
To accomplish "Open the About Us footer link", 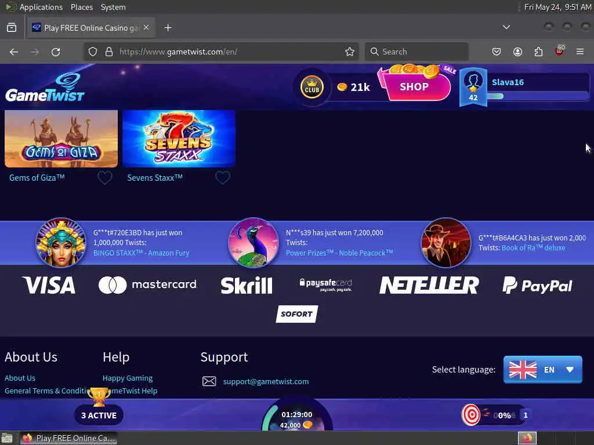I will (20, 378).
